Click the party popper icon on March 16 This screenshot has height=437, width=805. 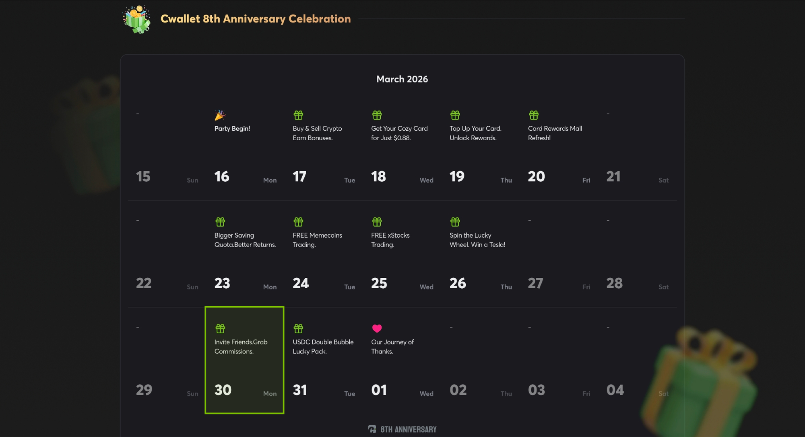coord(220,115)
